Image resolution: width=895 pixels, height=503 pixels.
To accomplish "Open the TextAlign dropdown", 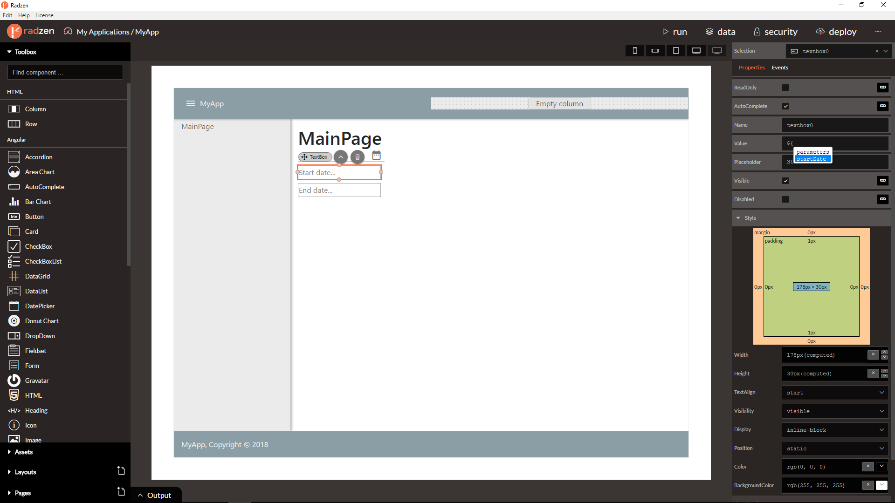I will [x=835, y=393].
